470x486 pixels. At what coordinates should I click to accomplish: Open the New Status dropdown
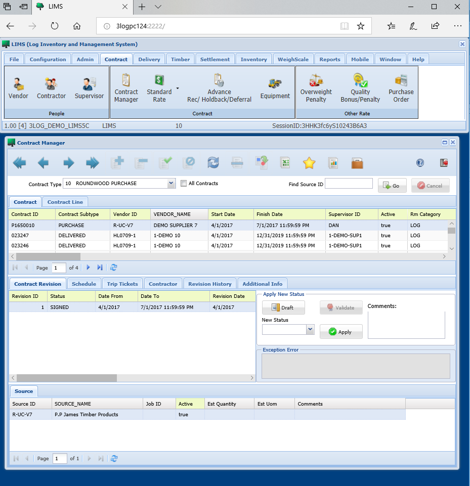(310, 329)
